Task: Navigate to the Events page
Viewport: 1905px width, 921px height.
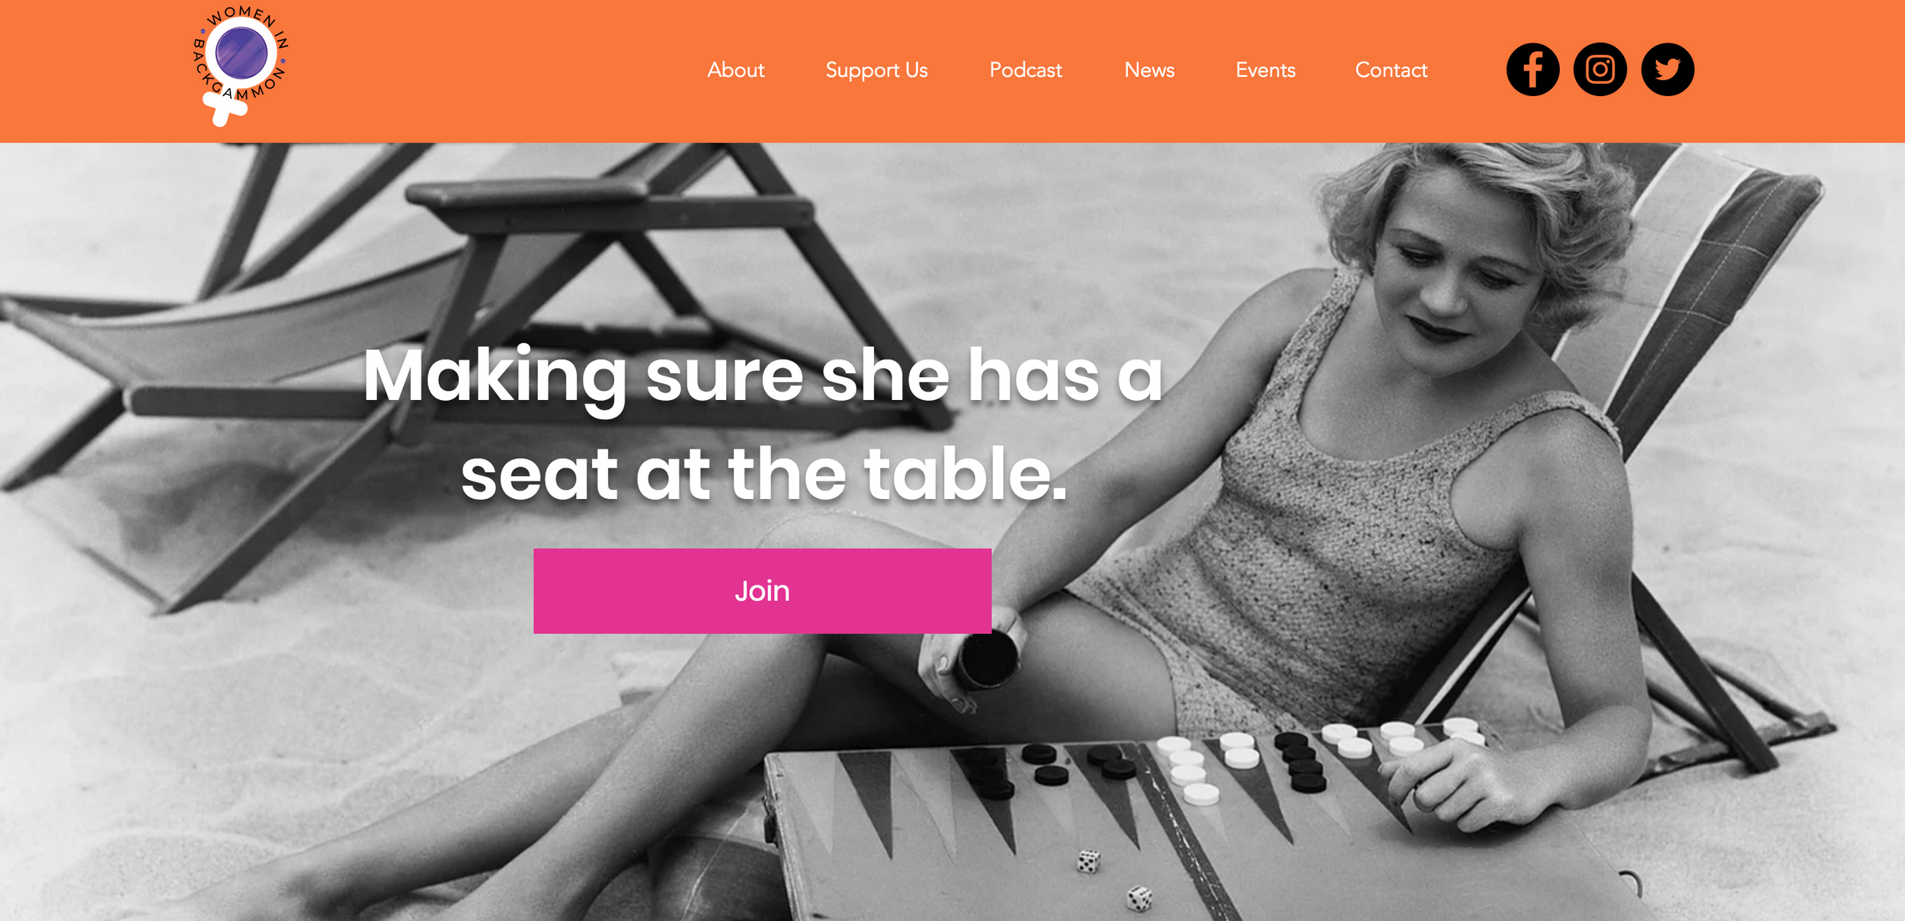Action: (1265, 70)
